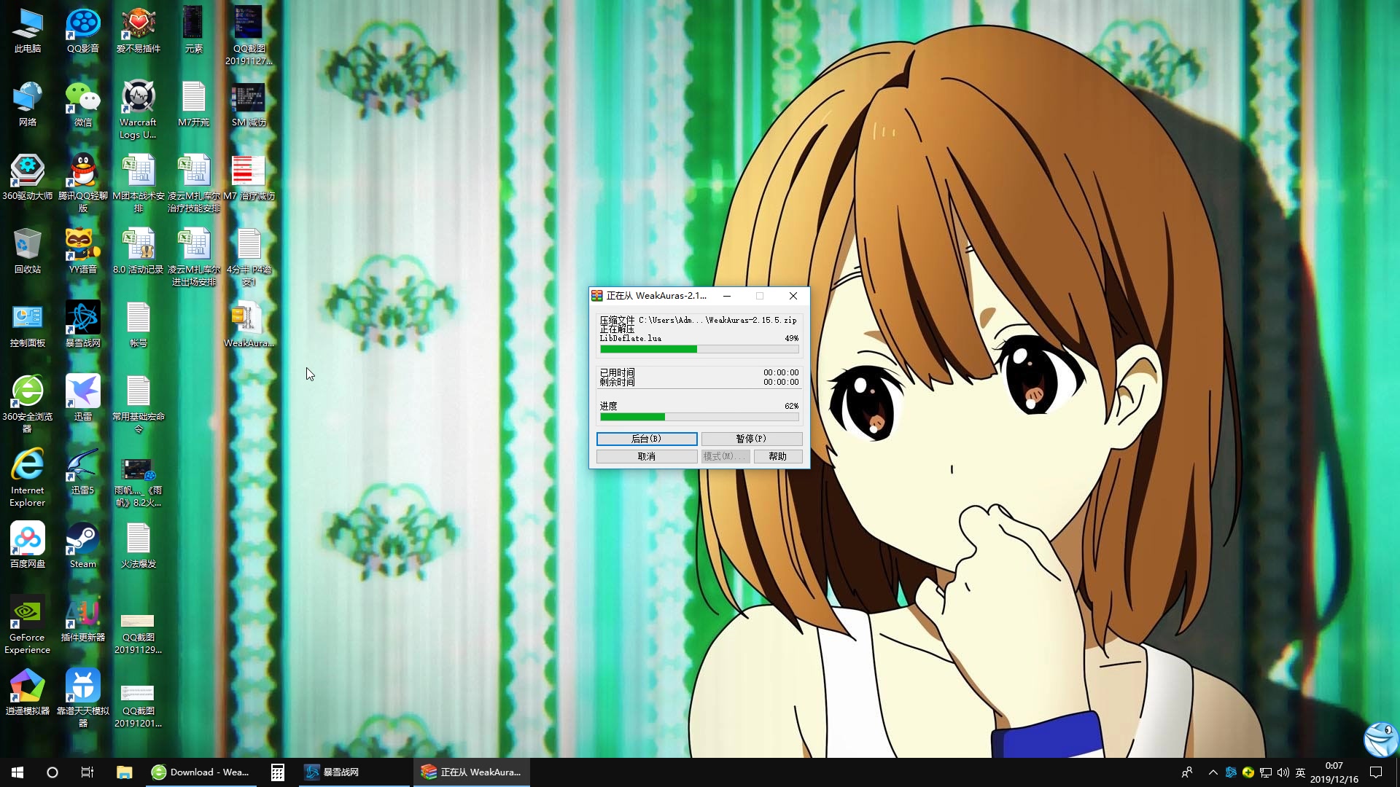Open the clock showing 0:07

coord(1334,772)
